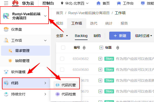Click the 首页 breadcrumb link
Viewport: 154px width, 102px height.
click(60, 13)
